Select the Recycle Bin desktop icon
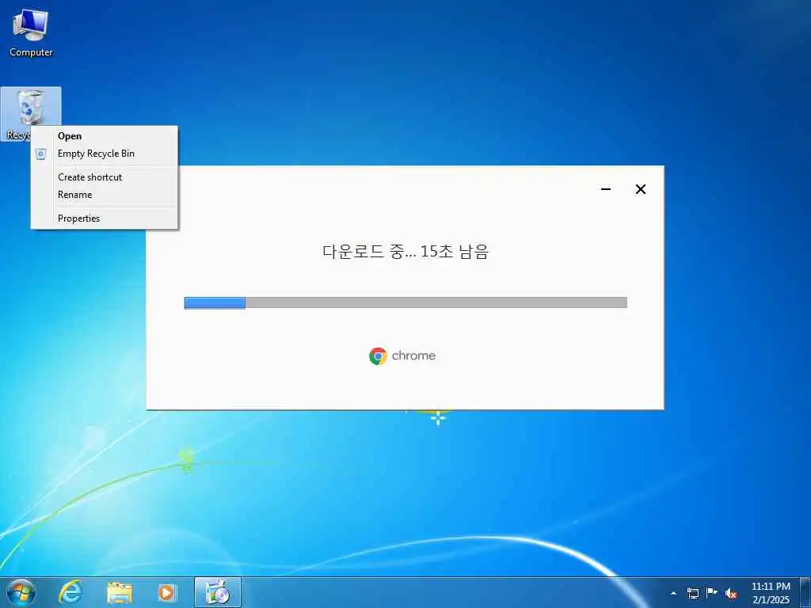The width and height of the screenshot is (811, 608). coord(31,114)
